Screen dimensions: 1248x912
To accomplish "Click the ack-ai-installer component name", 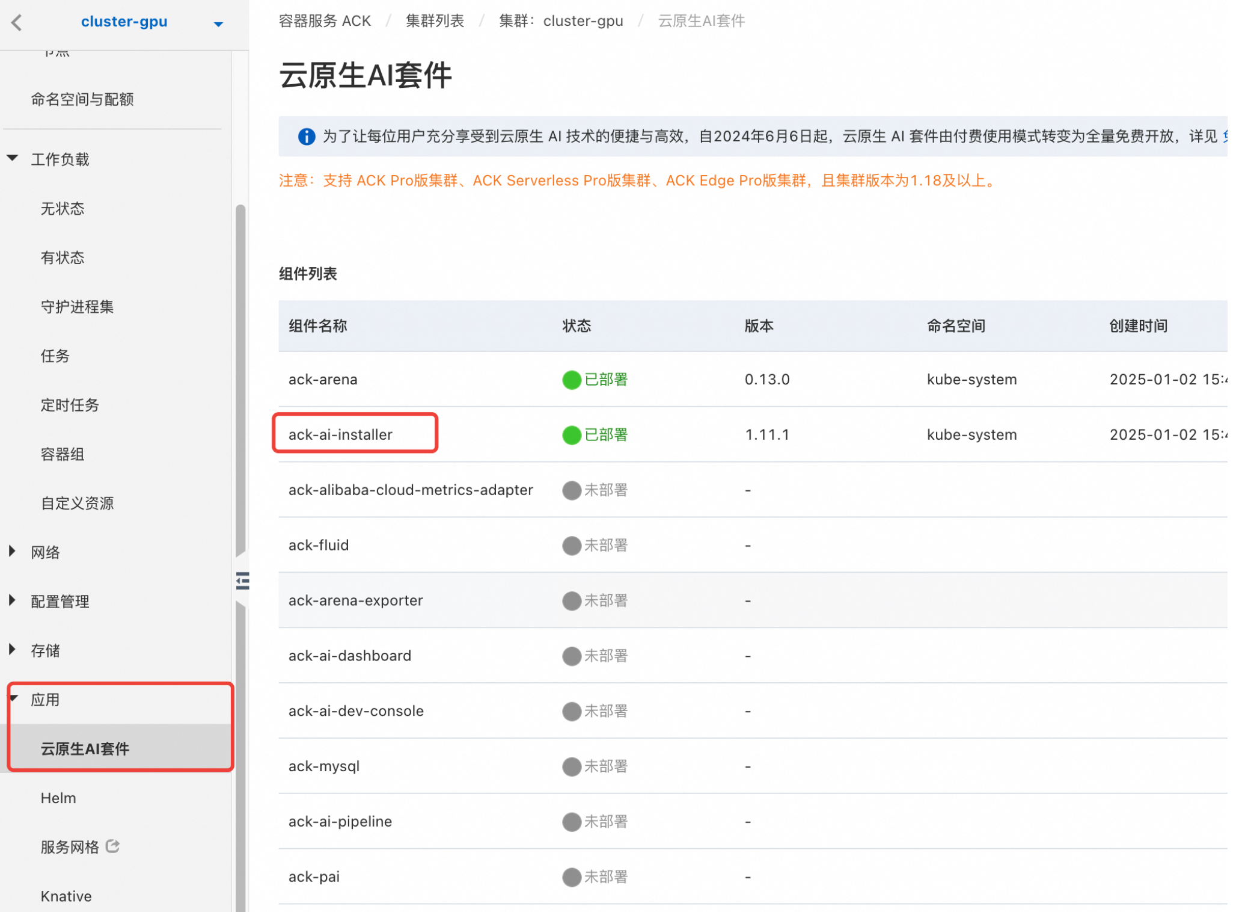I will pyautogui.click(x=340, y=435).
